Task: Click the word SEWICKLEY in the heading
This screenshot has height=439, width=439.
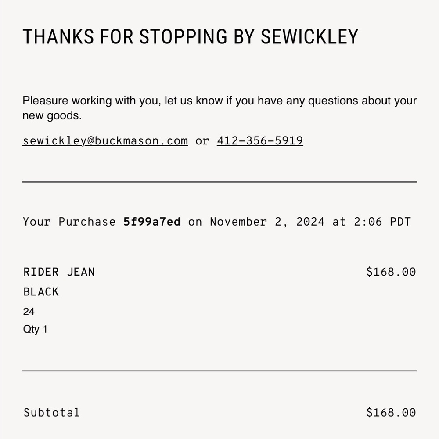Action: [309, 37]
